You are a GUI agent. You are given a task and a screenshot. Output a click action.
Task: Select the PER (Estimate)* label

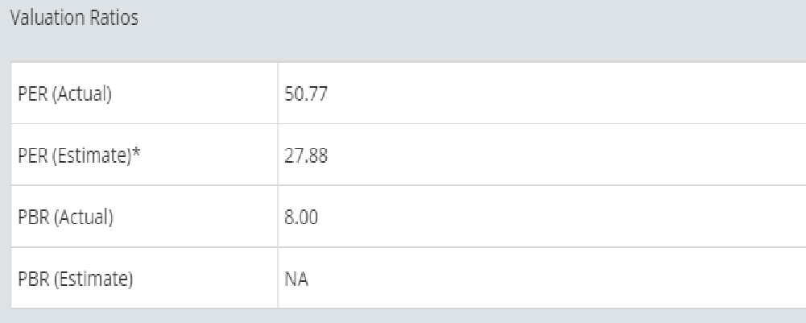tap(75, 155)
